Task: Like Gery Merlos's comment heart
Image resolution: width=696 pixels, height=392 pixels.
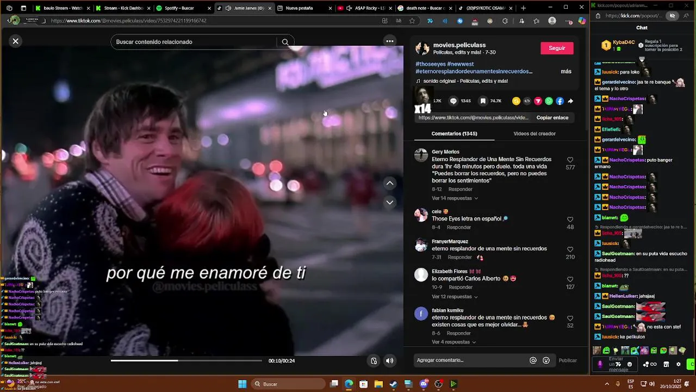Action: (x=570, y=160)
